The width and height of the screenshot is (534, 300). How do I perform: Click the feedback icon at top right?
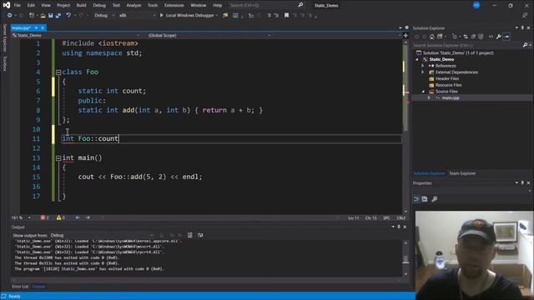pos(525,15)
